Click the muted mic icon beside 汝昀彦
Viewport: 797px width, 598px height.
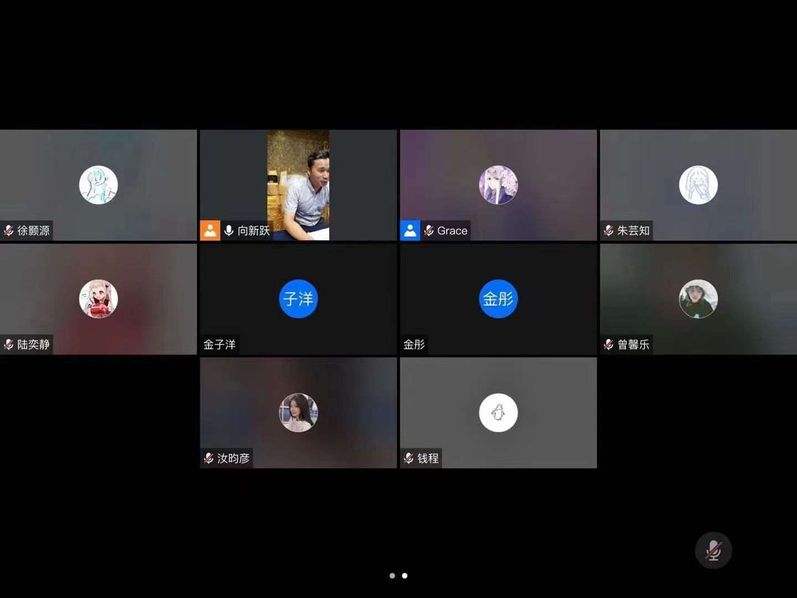209,458
